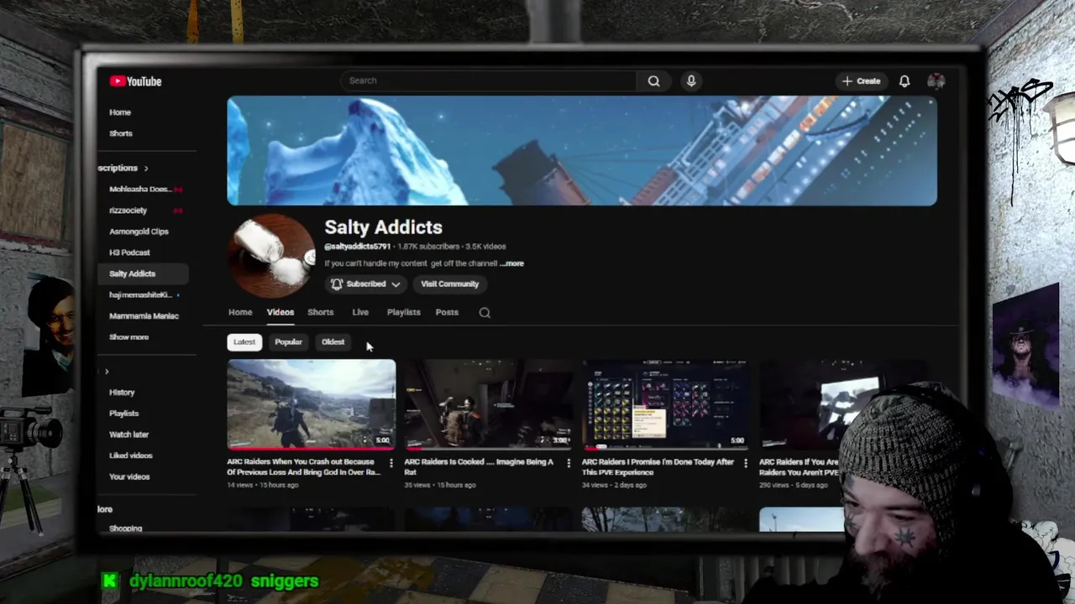Open options menu for Is Cooked video
Image resolution: width=1075 pixels, height=604 pixels.
[568, 463]
